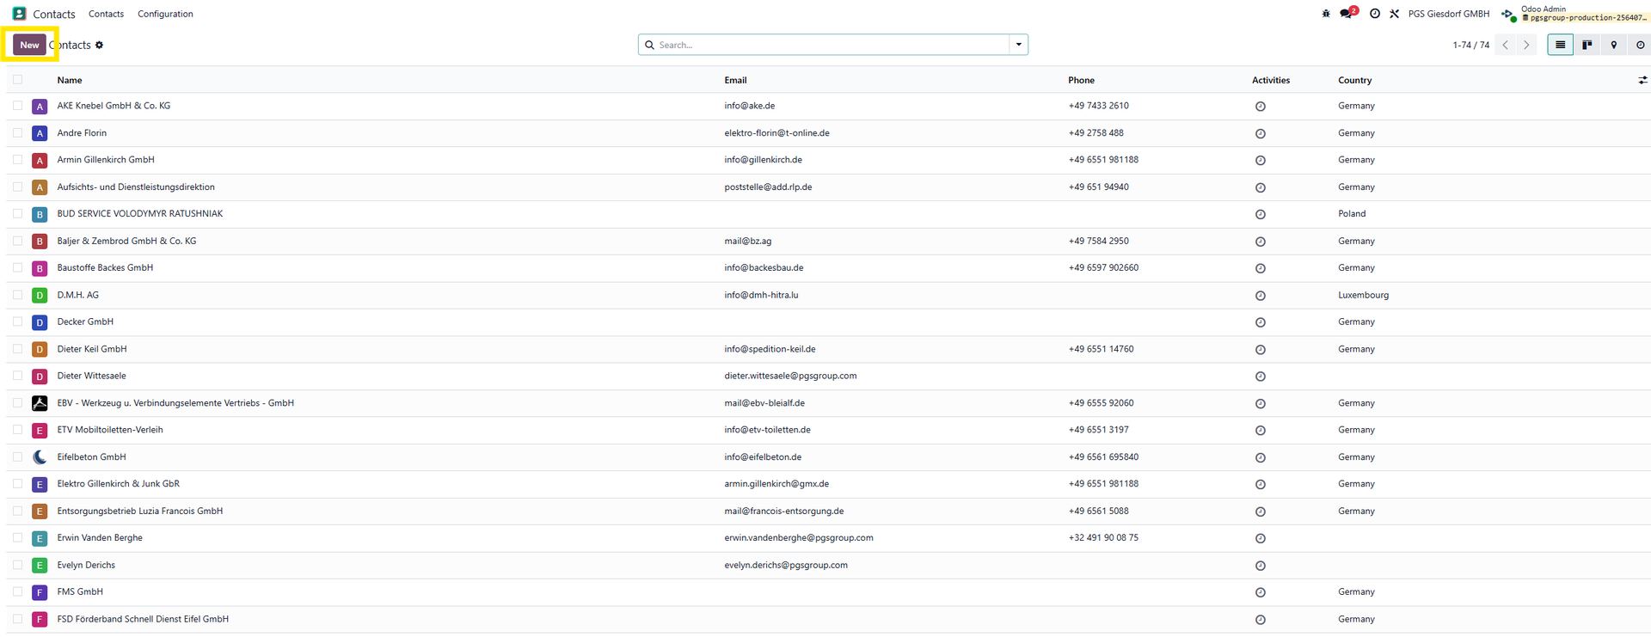1651x637 pixels.
Task: Switch to Kanban view
Action: (1587, 45)
